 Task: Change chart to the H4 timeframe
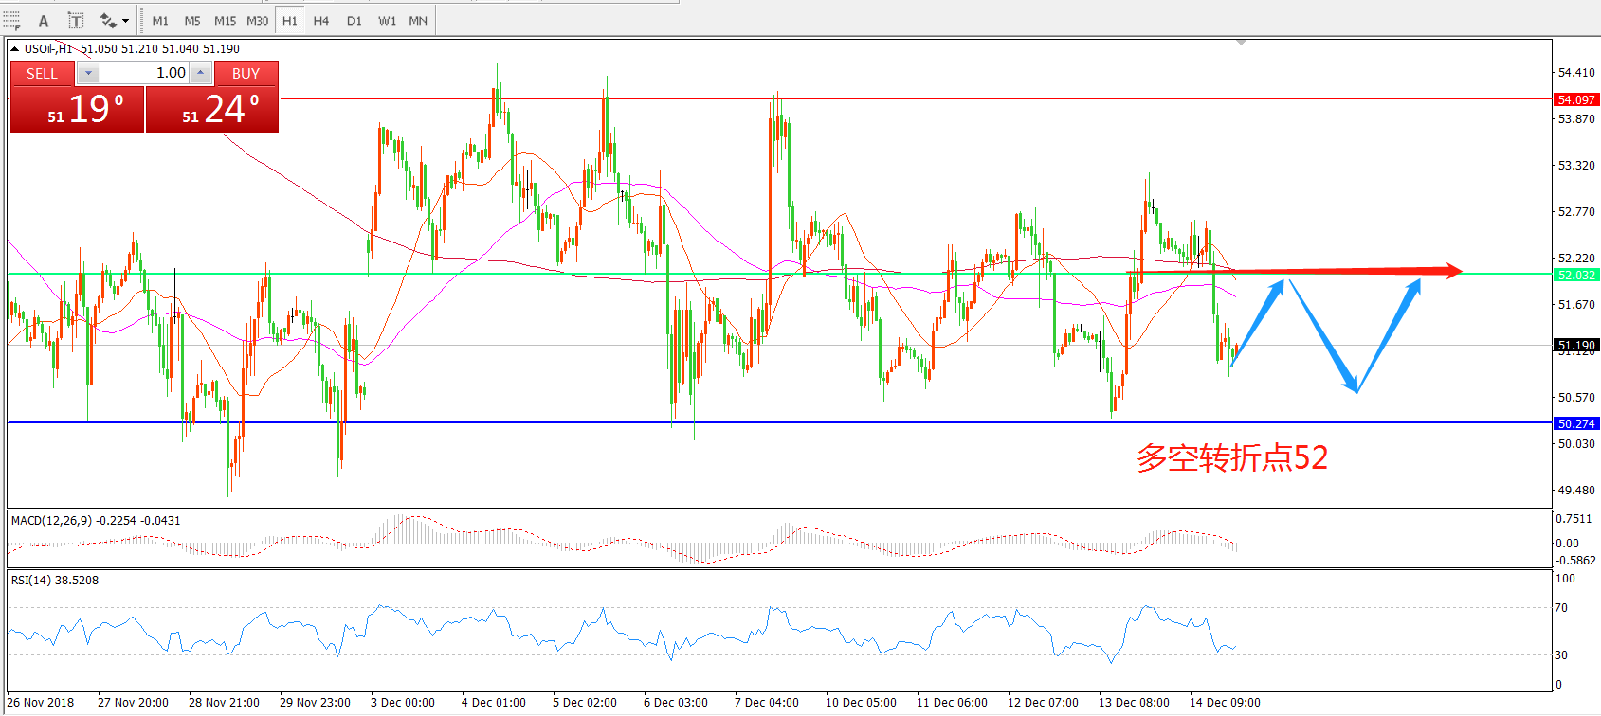click(x=321, y=20)
